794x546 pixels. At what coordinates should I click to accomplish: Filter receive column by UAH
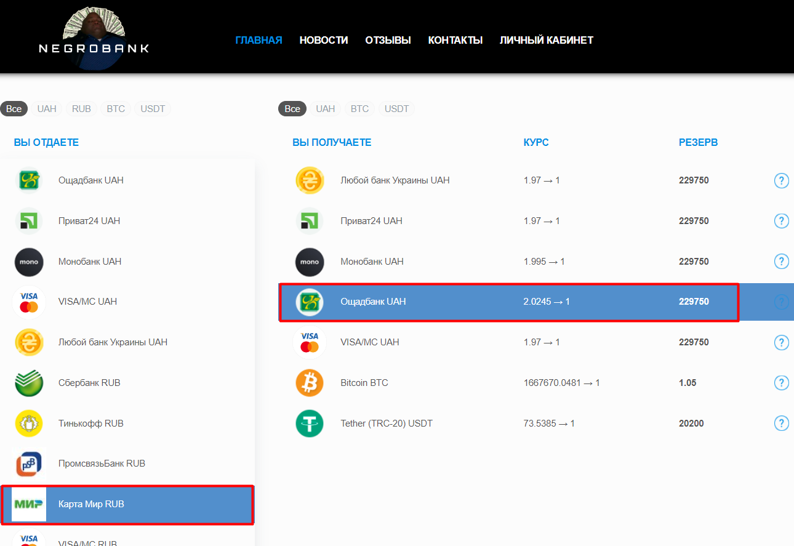pos(326,109)
